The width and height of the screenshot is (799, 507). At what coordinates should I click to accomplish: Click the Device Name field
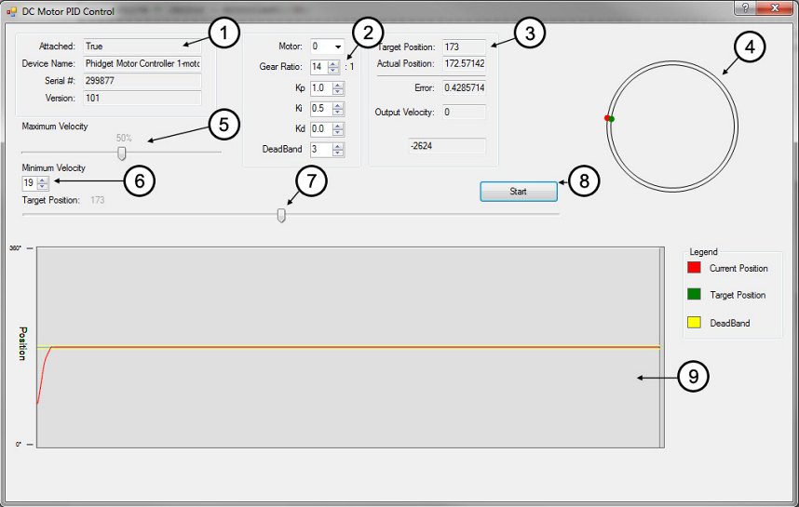point(142,63)
